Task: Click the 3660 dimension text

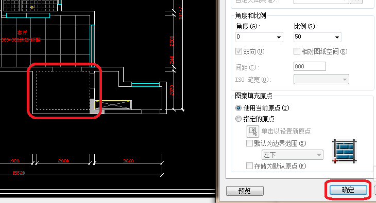Action: (128, 161)
